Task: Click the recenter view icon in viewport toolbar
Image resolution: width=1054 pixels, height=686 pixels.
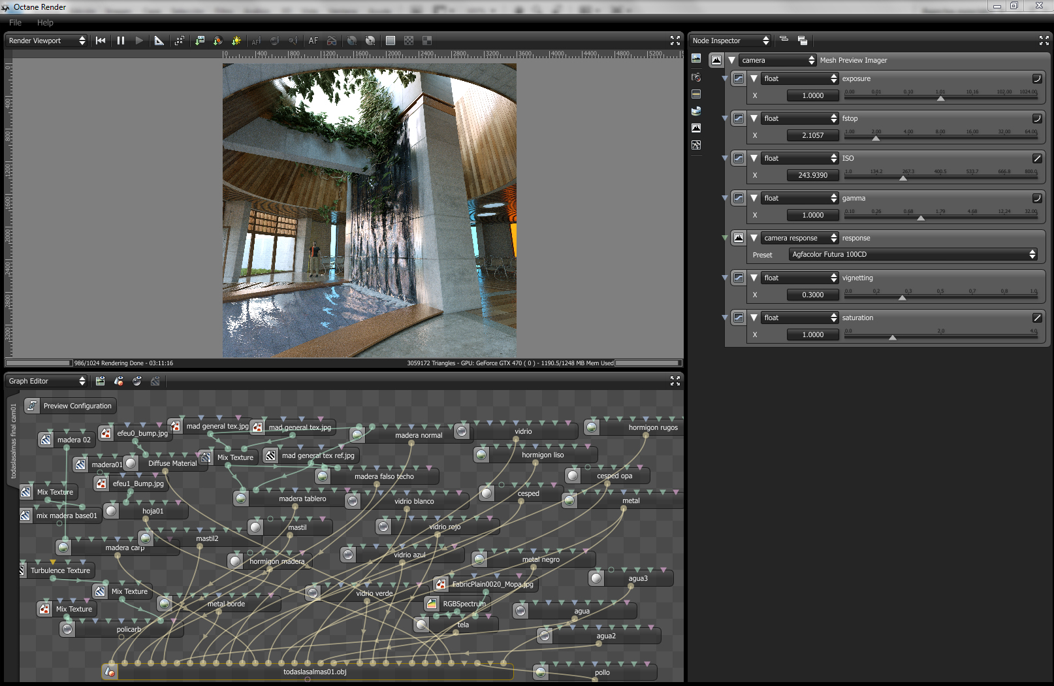Action: [x=180, y=41]
